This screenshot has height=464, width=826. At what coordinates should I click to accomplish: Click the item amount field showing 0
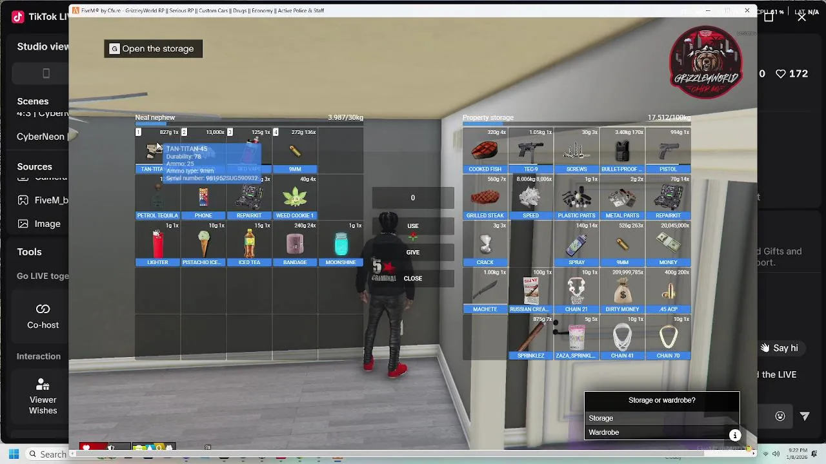pos(413,198)
